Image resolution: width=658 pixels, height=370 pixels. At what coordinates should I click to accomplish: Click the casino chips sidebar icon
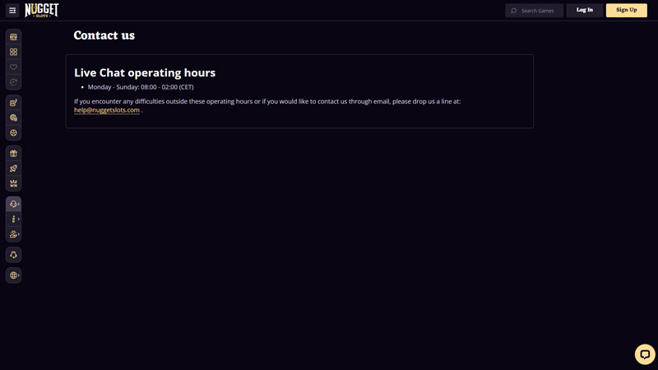point(13,118)
